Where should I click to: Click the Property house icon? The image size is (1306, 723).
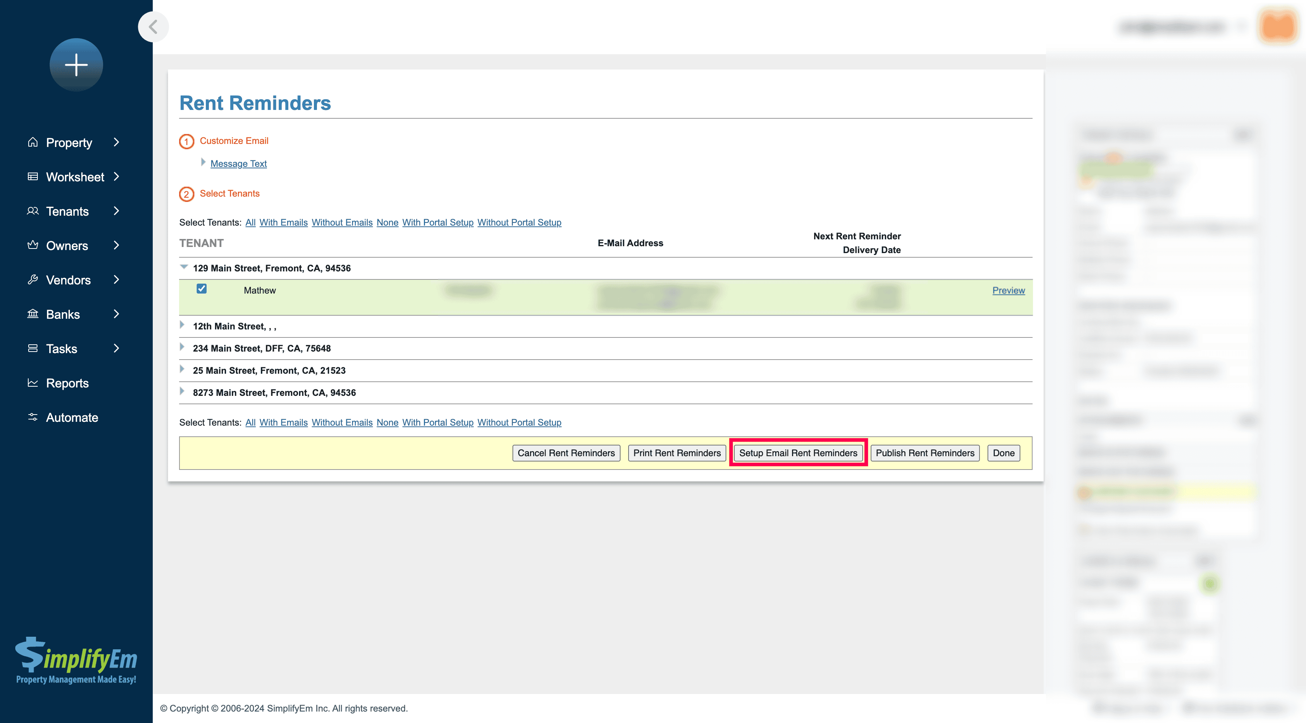(x=33, y=142)
